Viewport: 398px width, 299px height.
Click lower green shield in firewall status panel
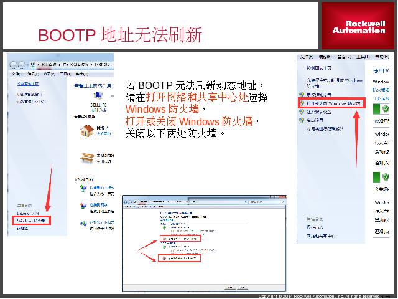386,177
